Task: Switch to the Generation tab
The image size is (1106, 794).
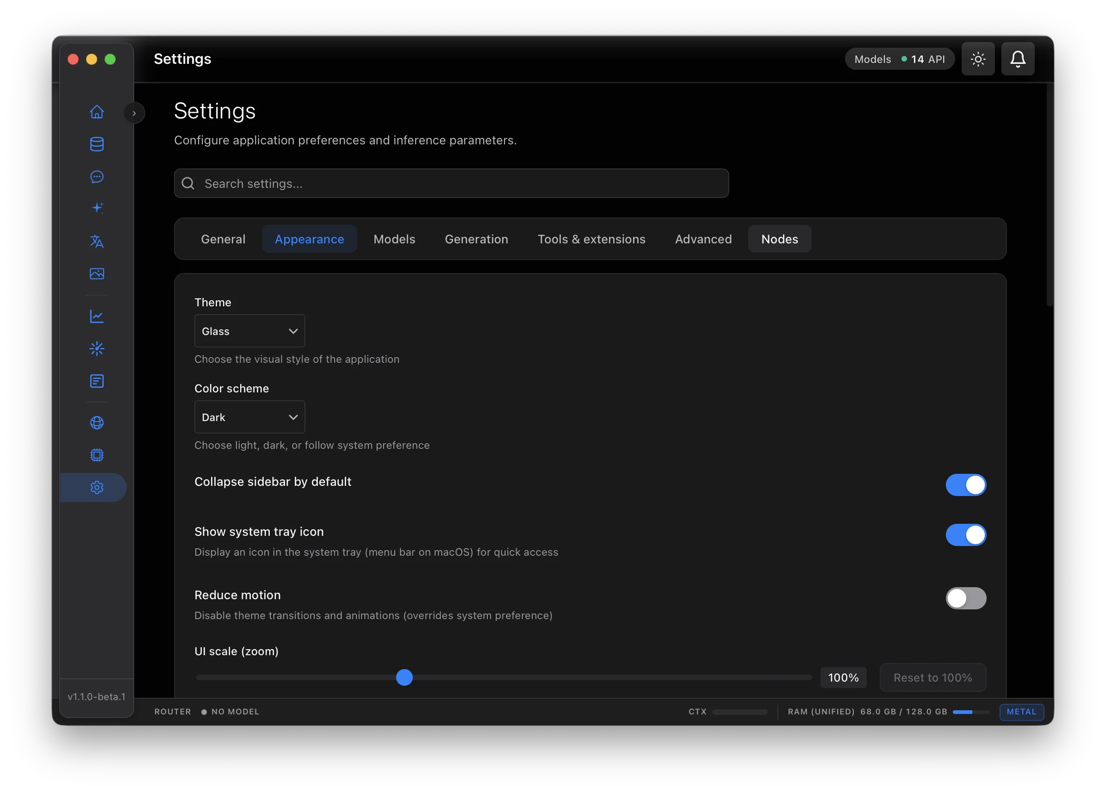Action: 476,239
